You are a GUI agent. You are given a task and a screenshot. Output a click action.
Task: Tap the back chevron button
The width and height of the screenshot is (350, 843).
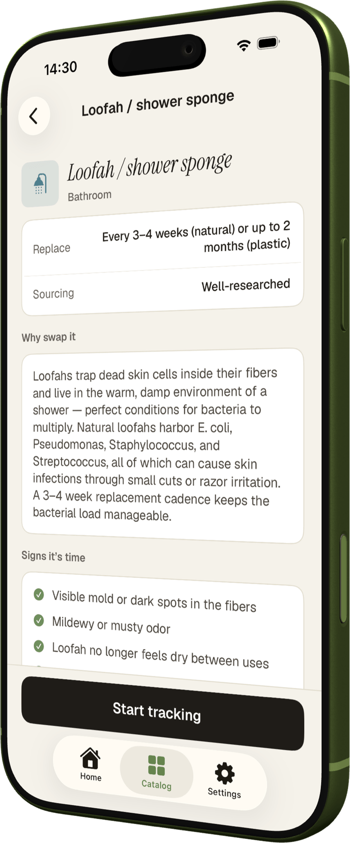34,116
